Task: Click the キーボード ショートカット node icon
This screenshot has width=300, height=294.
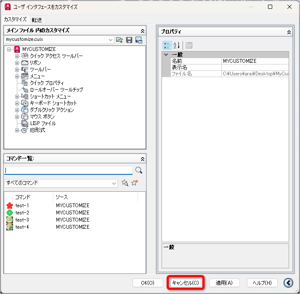Action: coord(25,103)
